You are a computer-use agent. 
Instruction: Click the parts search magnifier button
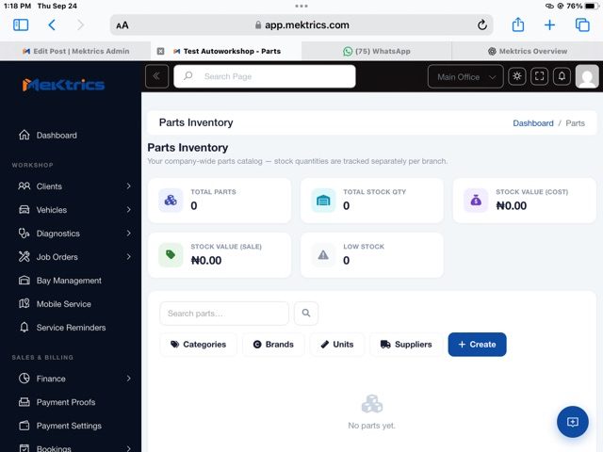(x=306, y=314)
